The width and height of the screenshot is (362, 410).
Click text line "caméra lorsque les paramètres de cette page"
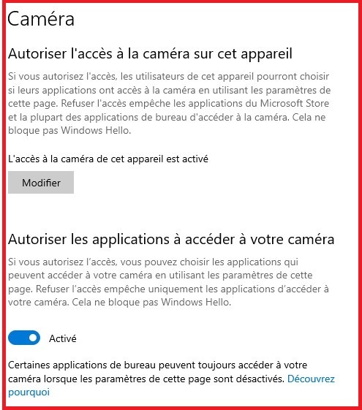pyautogui.click(x=146, y=379)
